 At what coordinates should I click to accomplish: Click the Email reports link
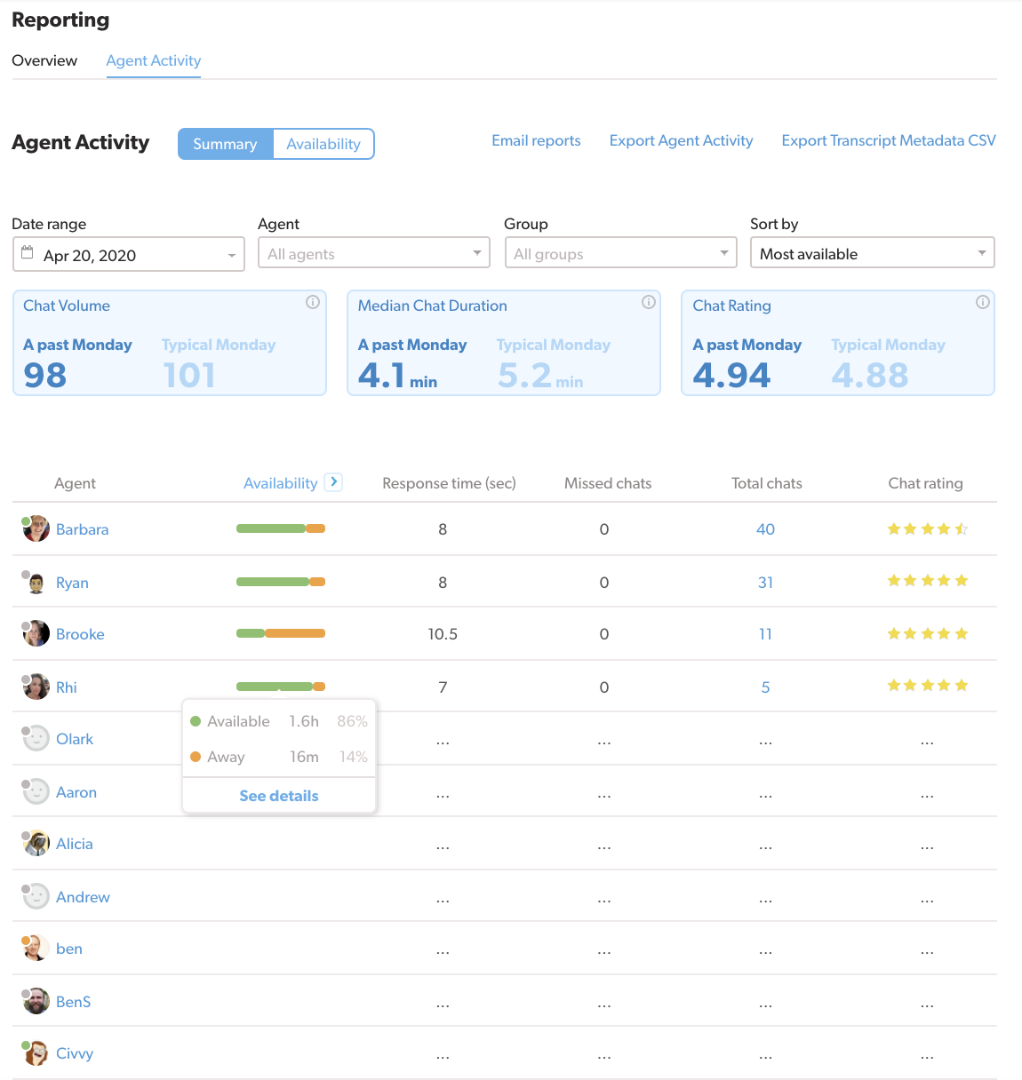point(536,140)
